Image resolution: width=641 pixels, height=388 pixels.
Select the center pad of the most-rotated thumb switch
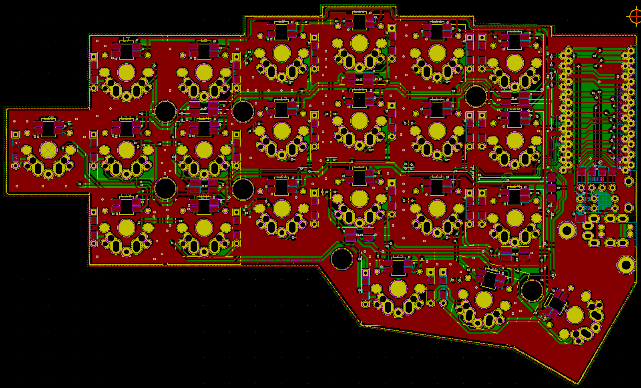[575, 315]
